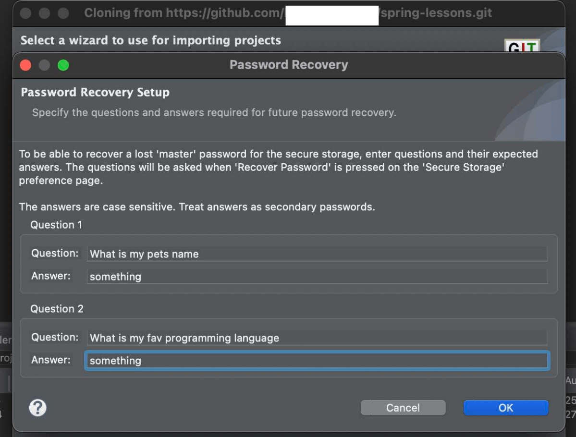576x437 pixels.
Task: Click the Question 2 group label
Action: (57, 309)
